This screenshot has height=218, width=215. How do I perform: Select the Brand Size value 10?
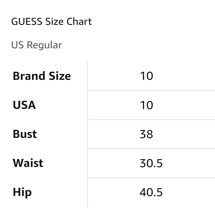[x=146, y=76]
